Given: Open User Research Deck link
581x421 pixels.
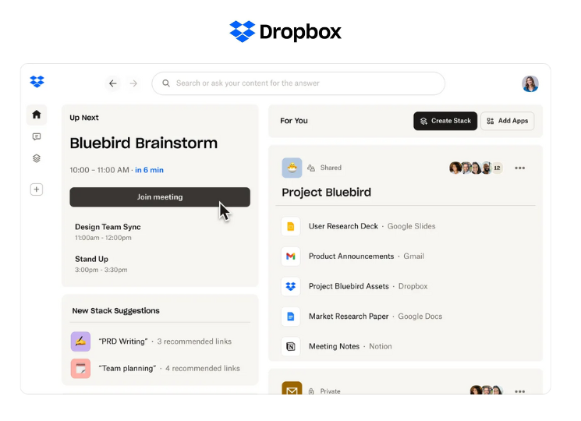Looking at the screenshot, I should click(x=343, y=226).
